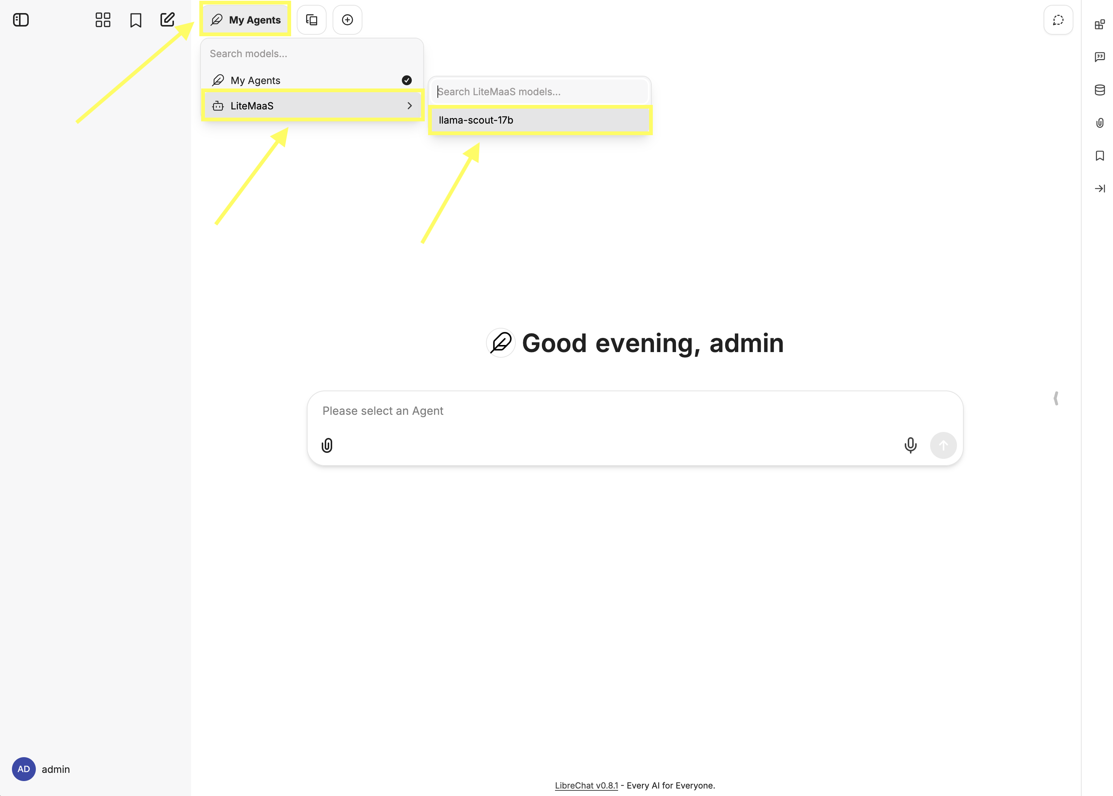Click the Search LiteMaaS models field
The width and height of the screenshot is (1113, 796).
pyautogui.click(x=539, y=91)
